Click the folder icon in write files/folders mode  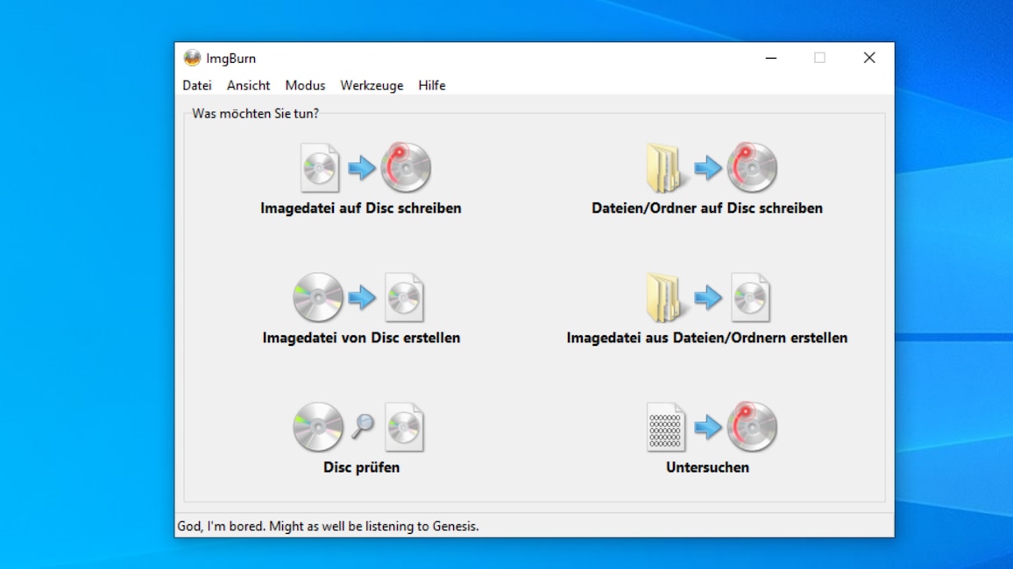tap(664, 166)
